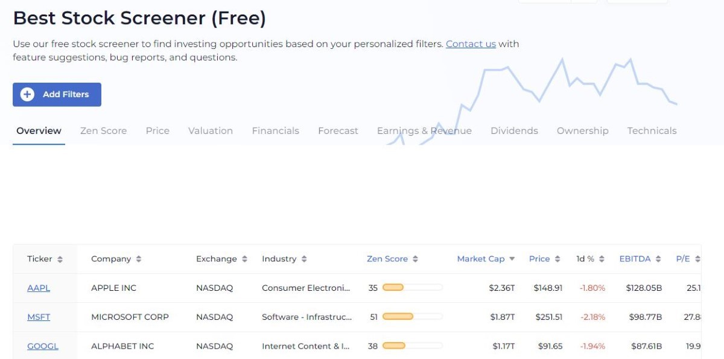Click the $91.65 price cell

point(550,346)
